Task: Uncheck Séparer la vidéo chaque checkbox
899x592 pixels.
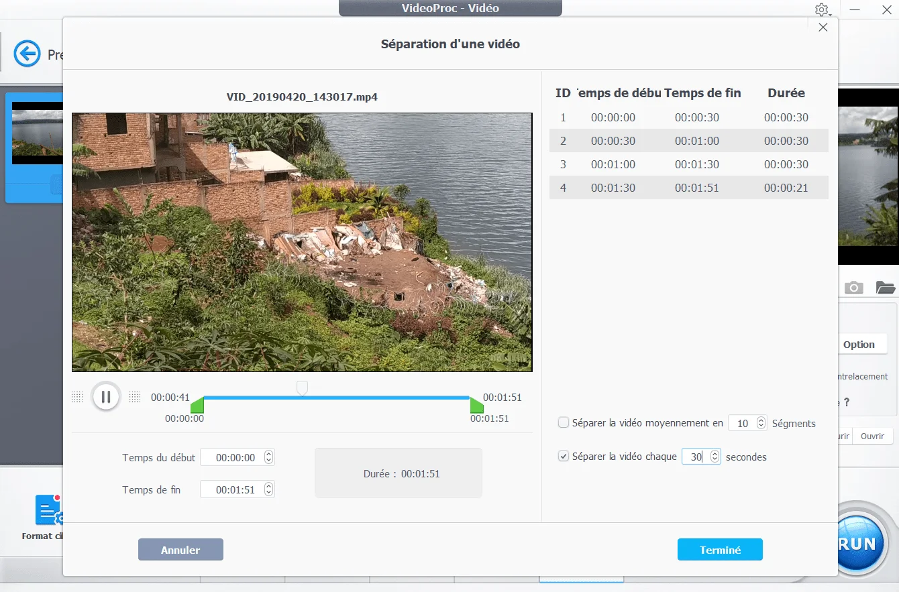Action: [564, 457]
